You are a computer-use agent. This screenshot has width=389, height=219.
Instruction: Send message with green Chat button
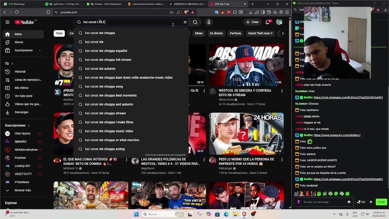coord(381,202)
